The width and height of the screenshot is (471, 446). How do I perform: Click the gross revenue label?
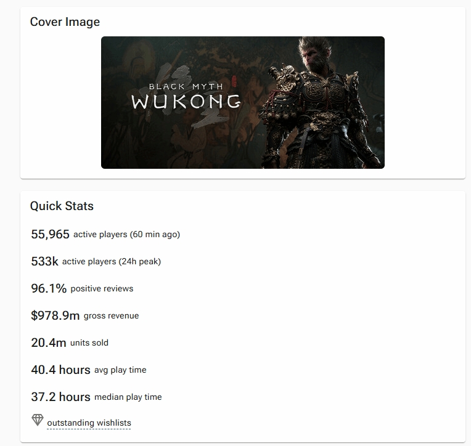[111, 315]
